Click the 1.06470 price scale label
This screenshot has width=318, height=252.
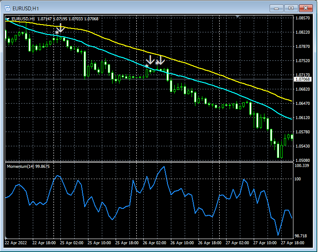303,103
